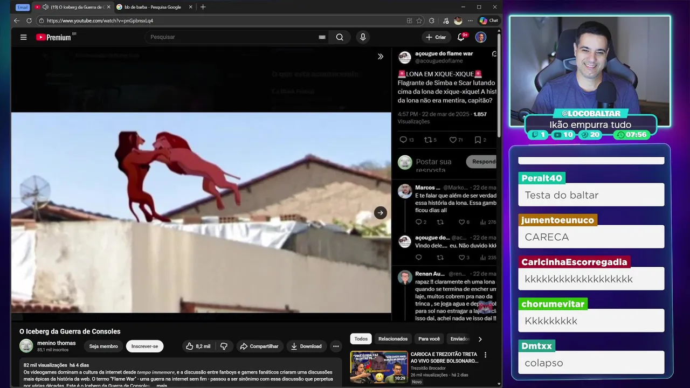Go back with the browser back arrow
Screen dimensions: 690x388
[x=17, y=20]
